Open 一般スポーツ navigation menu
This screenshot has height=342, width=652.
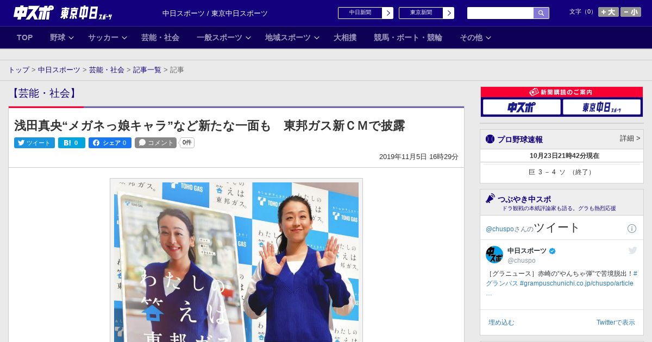click(220, 37)
